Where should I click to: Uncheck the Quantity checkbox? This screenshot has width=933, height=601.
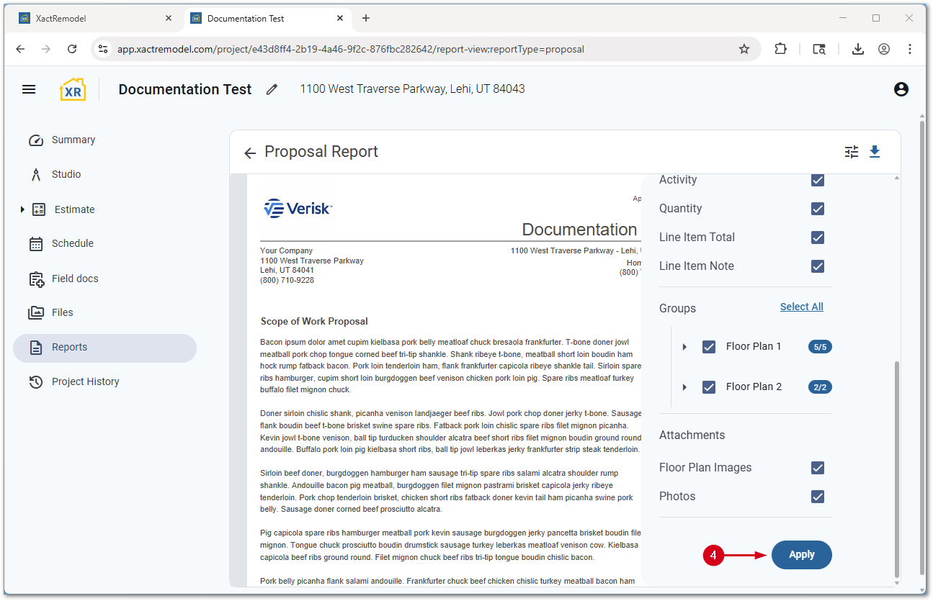pos(817,209)
